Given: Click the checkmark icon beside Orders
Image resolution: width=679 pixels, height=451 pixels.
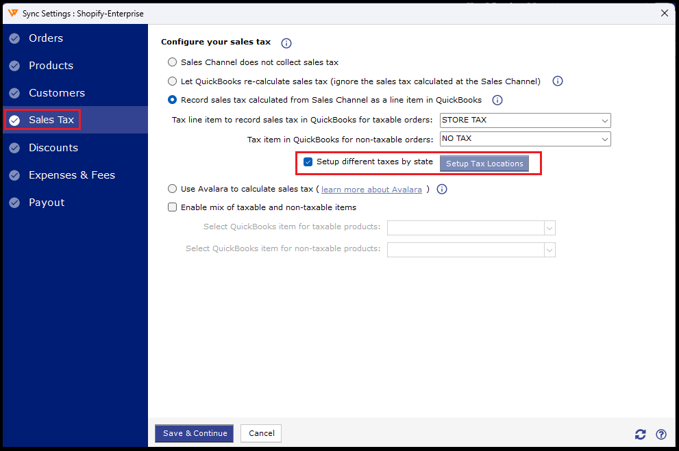Looking at the screenshot, I should pyautogui.click(x=14, y=38).
